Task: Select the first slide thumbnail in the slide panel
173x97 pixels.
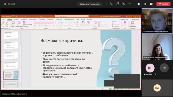Action: pyautogui.click(x=11, y=35)
